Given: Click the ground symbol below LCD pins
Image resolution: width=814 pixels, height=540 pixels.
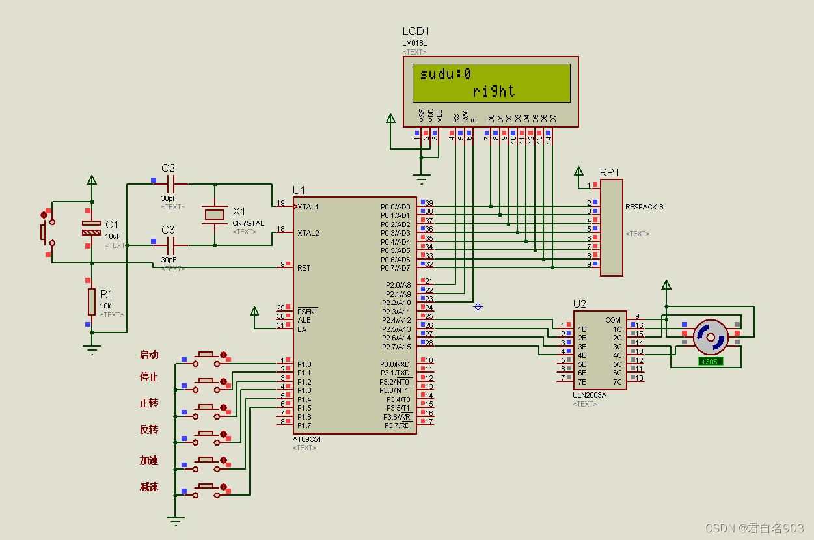Looking at the screenshot, I should (x=422, y=178).
